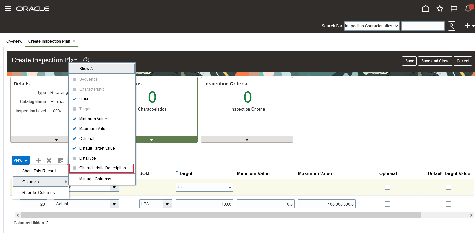The image size is (475, 241).
Task: Click the scrollbar left arrow
Action: click(x=18, y=215)
